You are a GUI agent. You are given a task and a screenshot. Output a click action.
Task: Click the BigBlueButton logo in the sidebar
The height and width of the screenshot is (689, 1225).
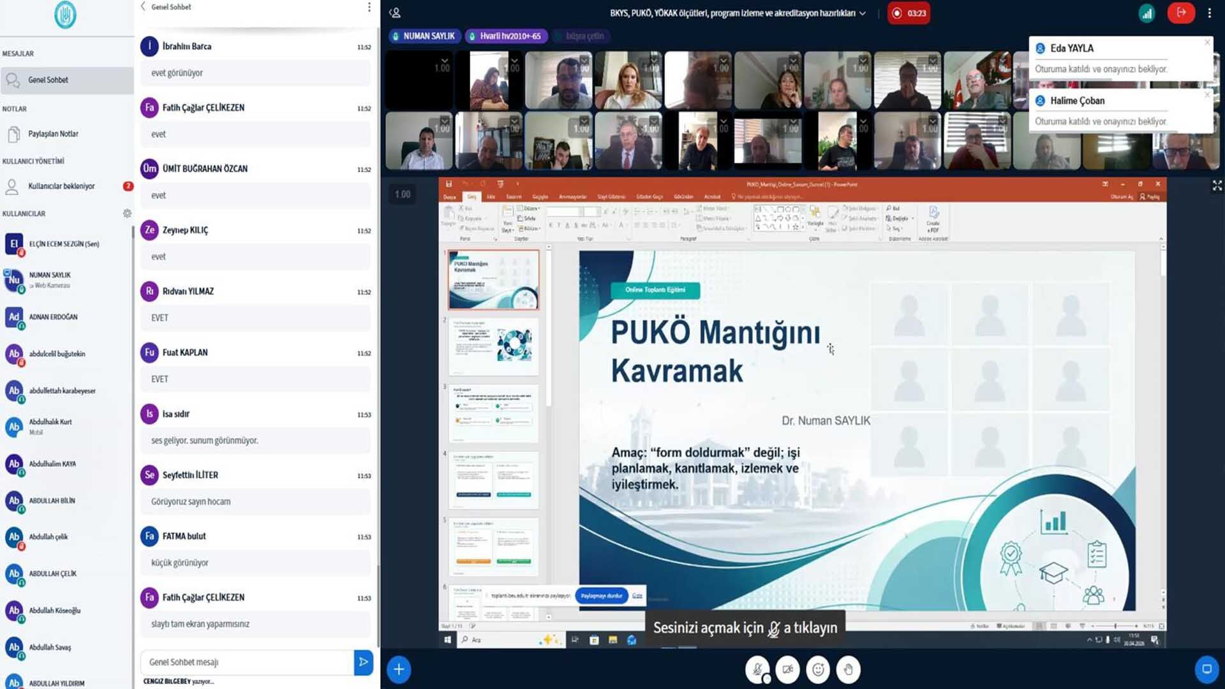[65, 15]
